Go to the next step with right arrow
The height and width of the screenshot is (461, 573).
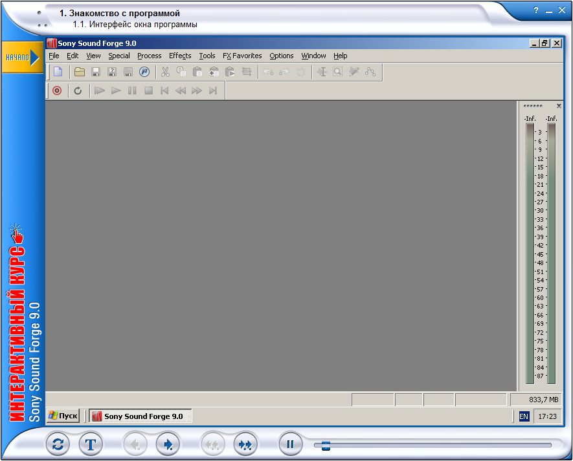point(168,445)
